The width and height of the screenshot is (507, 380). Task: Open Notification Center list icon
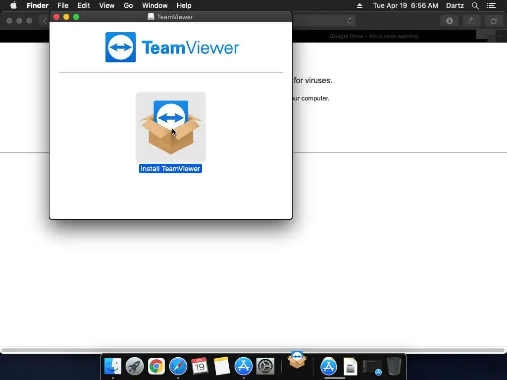tap(491, 5)
